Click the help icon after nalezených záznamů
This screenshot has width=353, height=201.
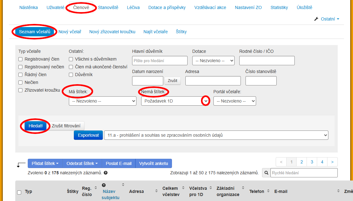(106, 173)
